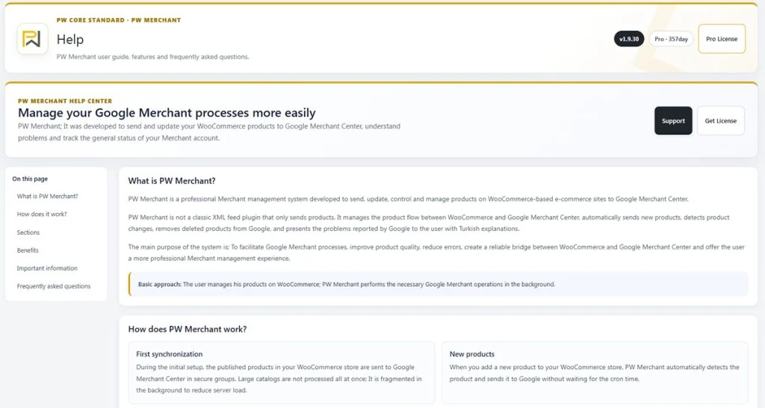Click the New products card
This screenshot has width=765, height=408.
click(595, 372)
